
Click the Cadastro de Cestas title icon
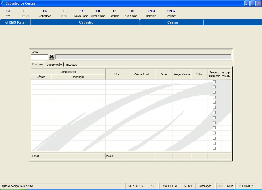[x=2, y=3]
